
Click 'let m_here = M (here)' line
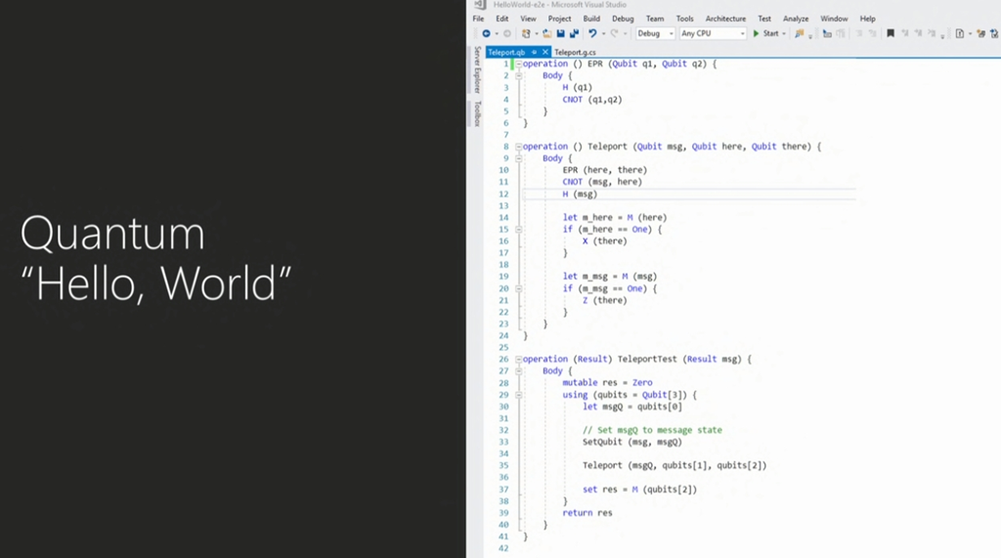[615, 218]
